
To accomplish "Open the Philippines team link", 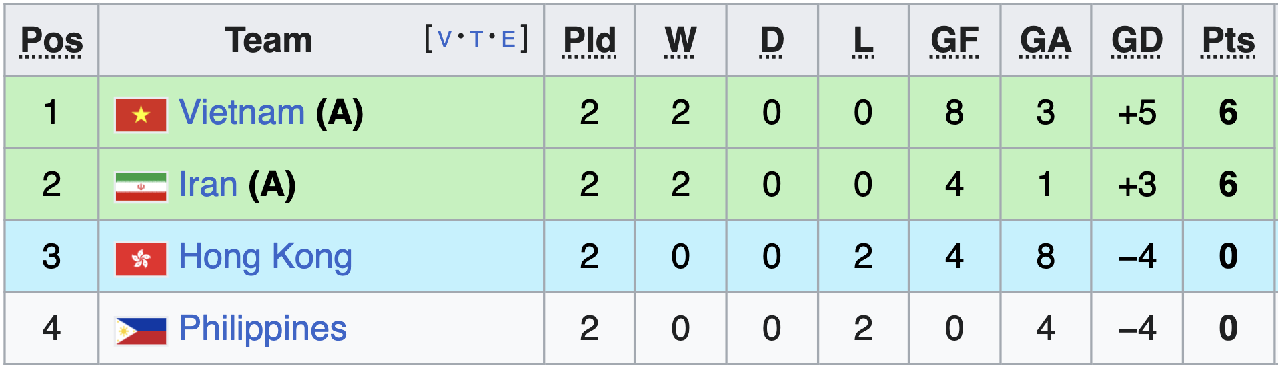I will click(263, 329).
